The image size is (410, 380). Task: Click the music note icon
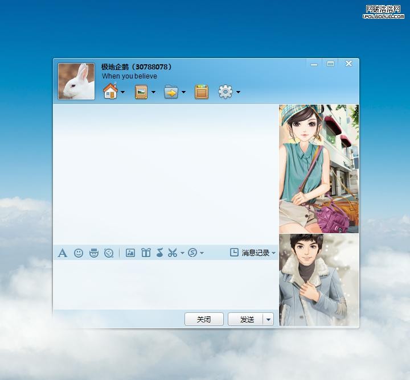pyautogui.click(x=159, y=253)
